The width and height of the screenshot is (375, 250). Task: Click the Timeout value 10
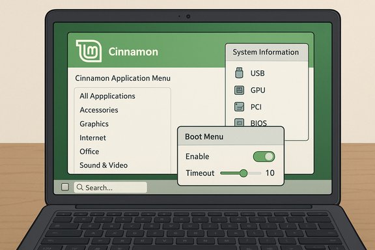(270, 173)
